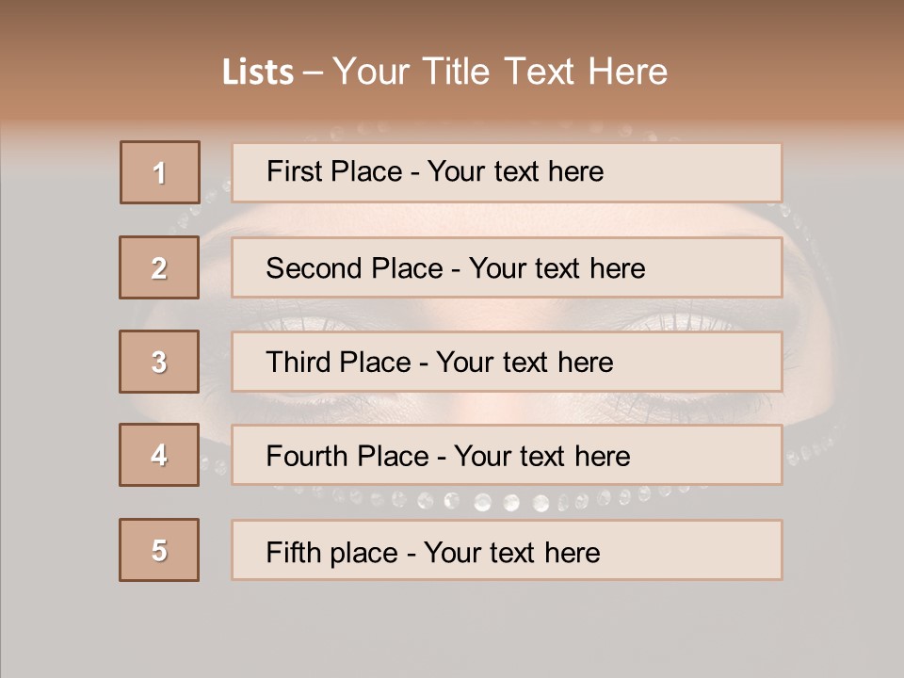Click the word 'Third' in the list
Viewport: 904px width, 678px height.
point(299,363)
